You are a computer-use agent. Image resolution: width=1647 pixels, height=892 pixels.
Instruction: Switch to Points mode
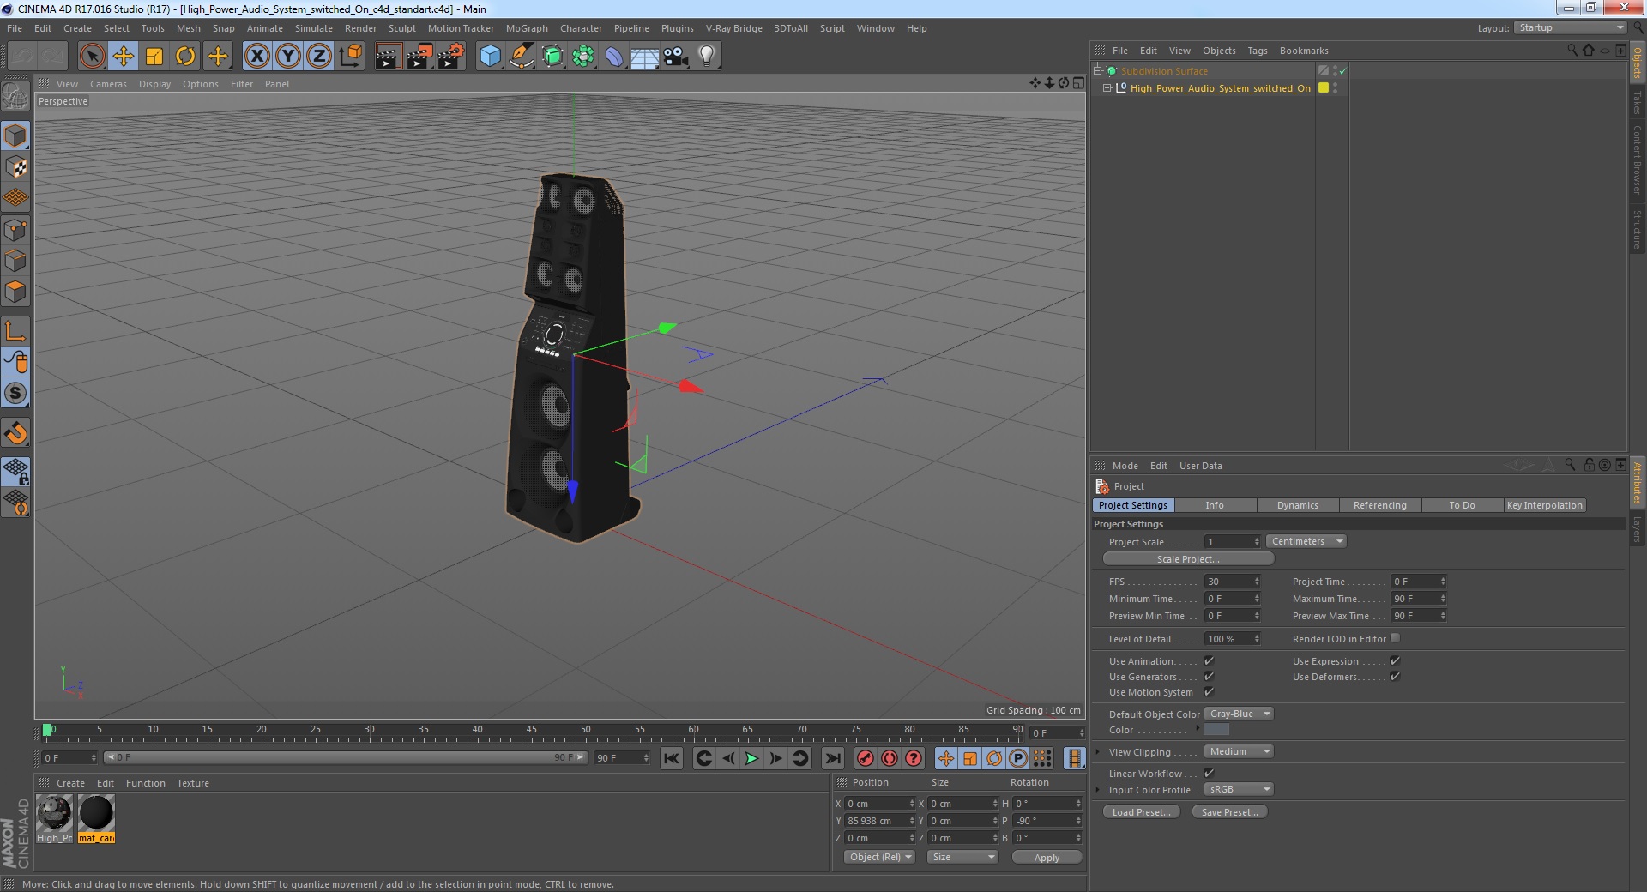[x=15, y=230]
